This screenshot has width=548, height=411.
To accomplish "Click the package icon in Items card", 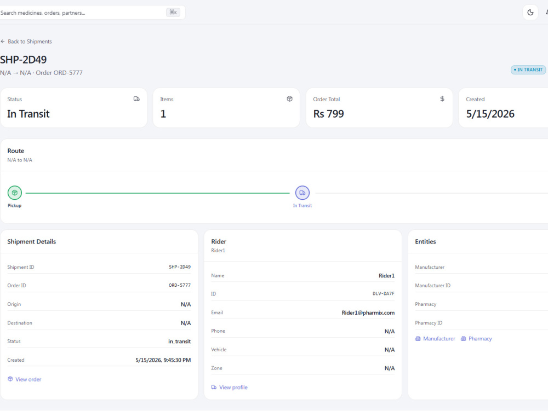I will pyautogui.click(x=290, y=99).
